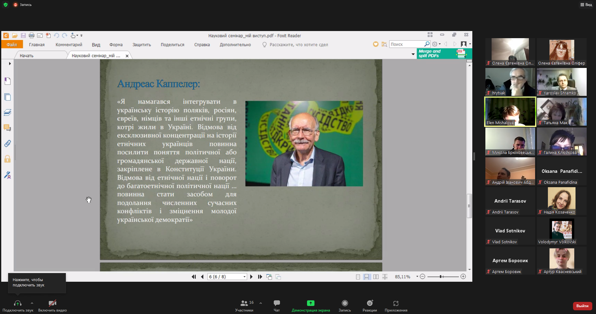596x314 pixels.
Task: Open the Zoom Чат panel
Action: click(x=277, y=306)
